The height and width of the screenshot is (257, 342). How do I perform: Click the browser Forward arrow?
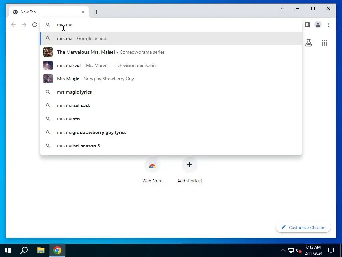point(24,25)
